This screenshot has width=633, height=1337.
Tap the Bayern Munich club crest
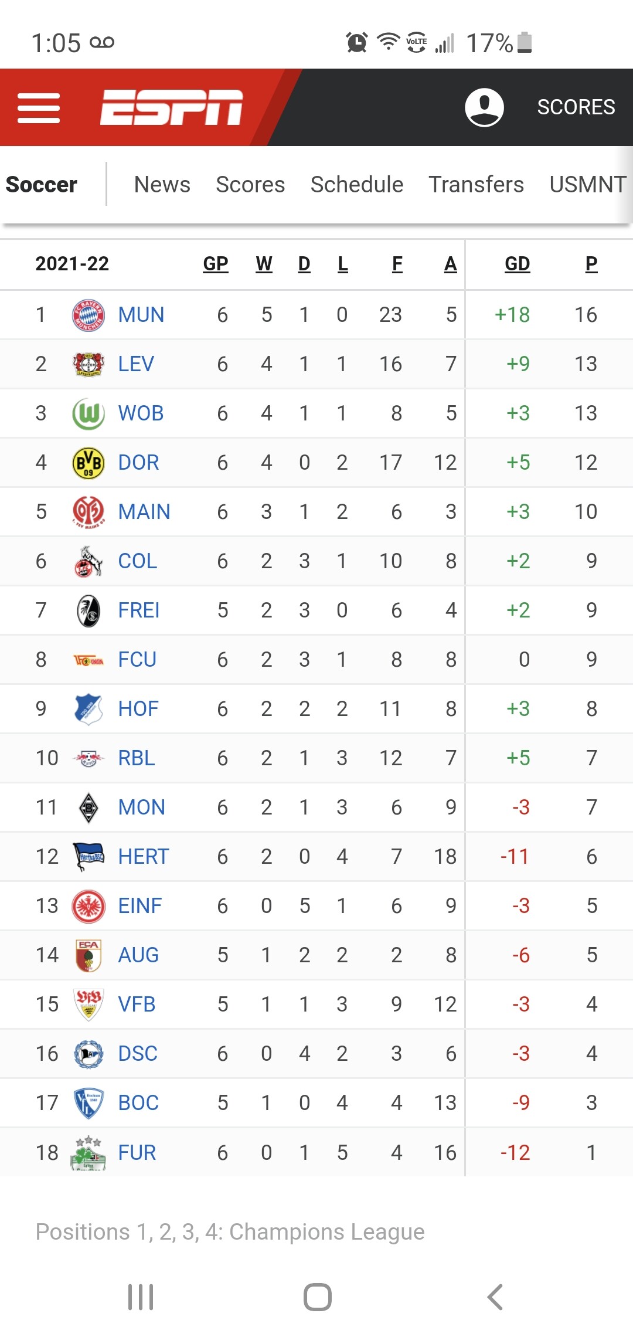[x=88, y=315]
